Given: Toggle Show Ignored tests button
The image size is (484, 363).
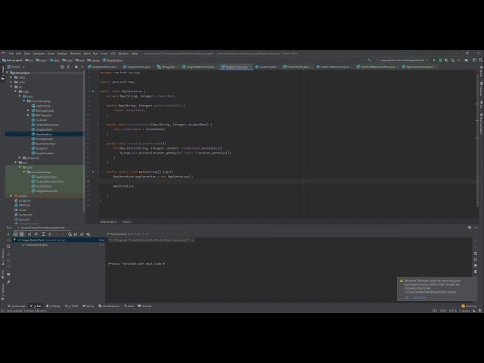Looking at the screenshot, I should 22,234.
